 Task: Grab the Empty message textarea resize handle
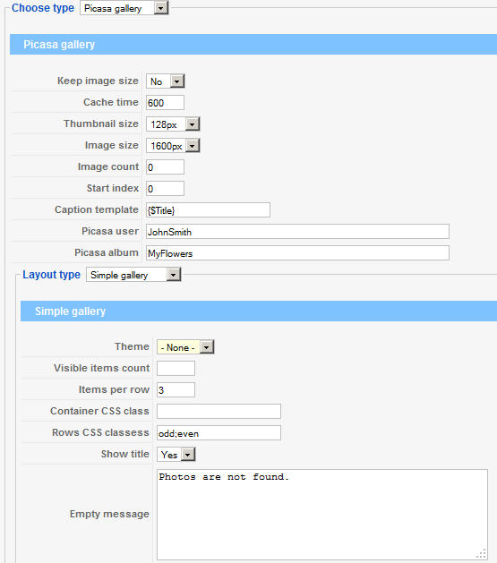(x=482, y=554)
